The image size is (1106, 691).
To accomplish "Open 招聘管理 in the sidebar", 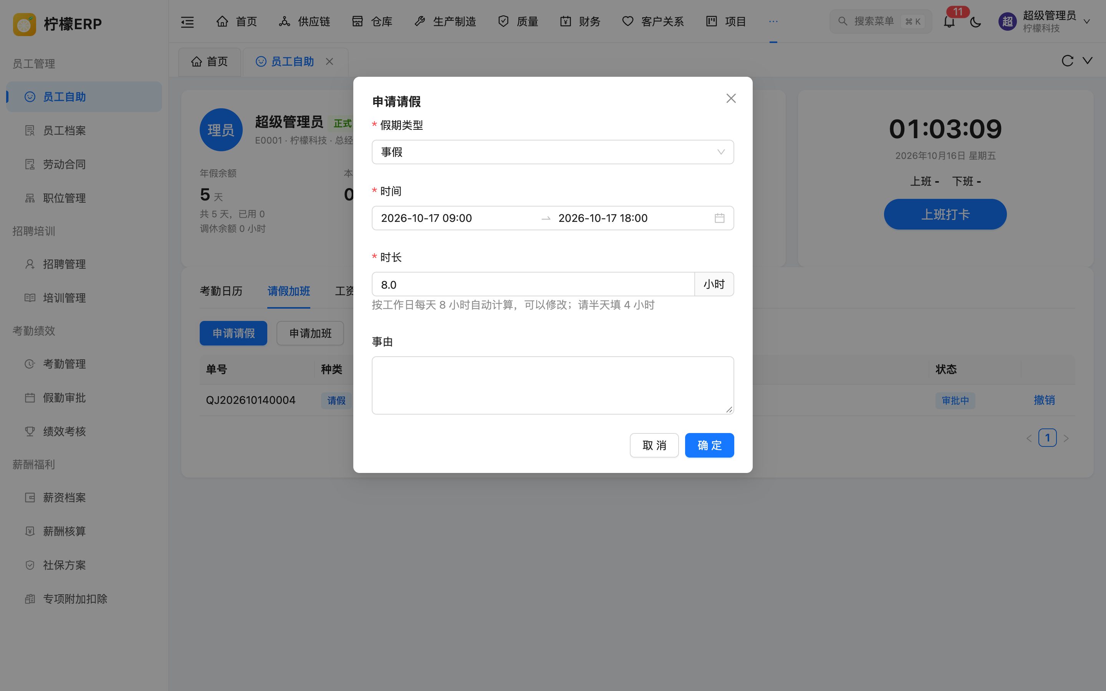I will [84, 264].
